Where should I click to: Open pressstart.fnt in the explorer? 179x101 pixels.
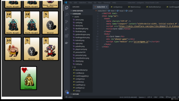point(80,52)
